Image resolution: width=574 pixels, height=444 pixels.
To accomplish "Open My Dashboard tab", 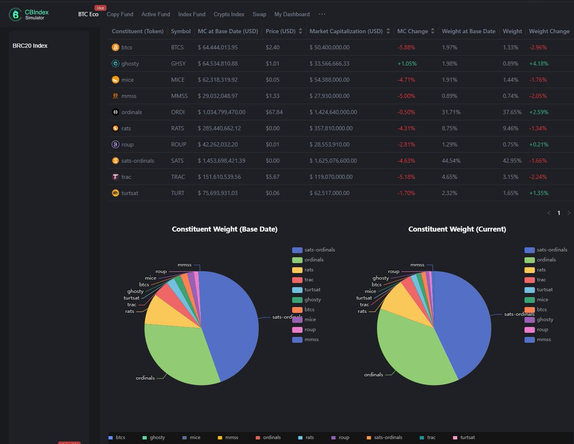I will click(x=292, y=14).
